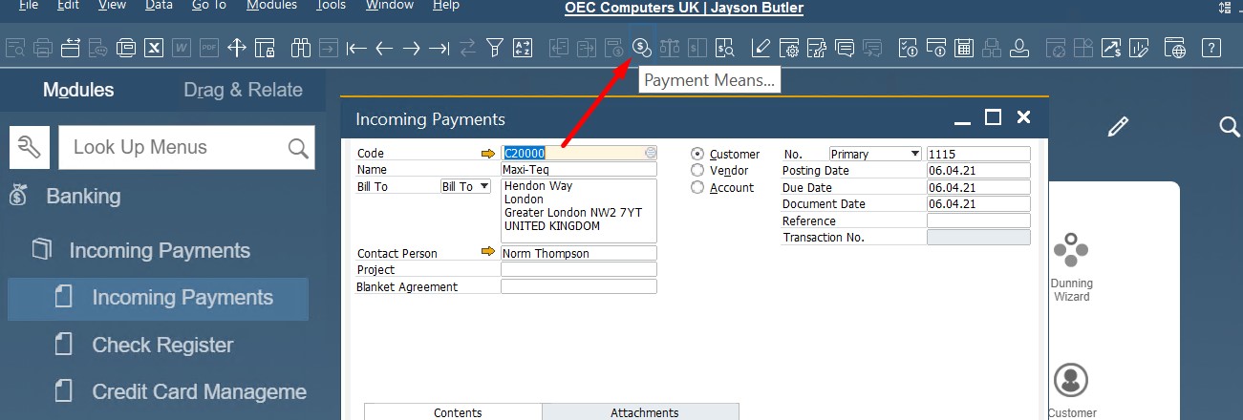Click the Sort A-Z toolbar icon
This screenshot has width=1243, height=420.
(523, 47)
